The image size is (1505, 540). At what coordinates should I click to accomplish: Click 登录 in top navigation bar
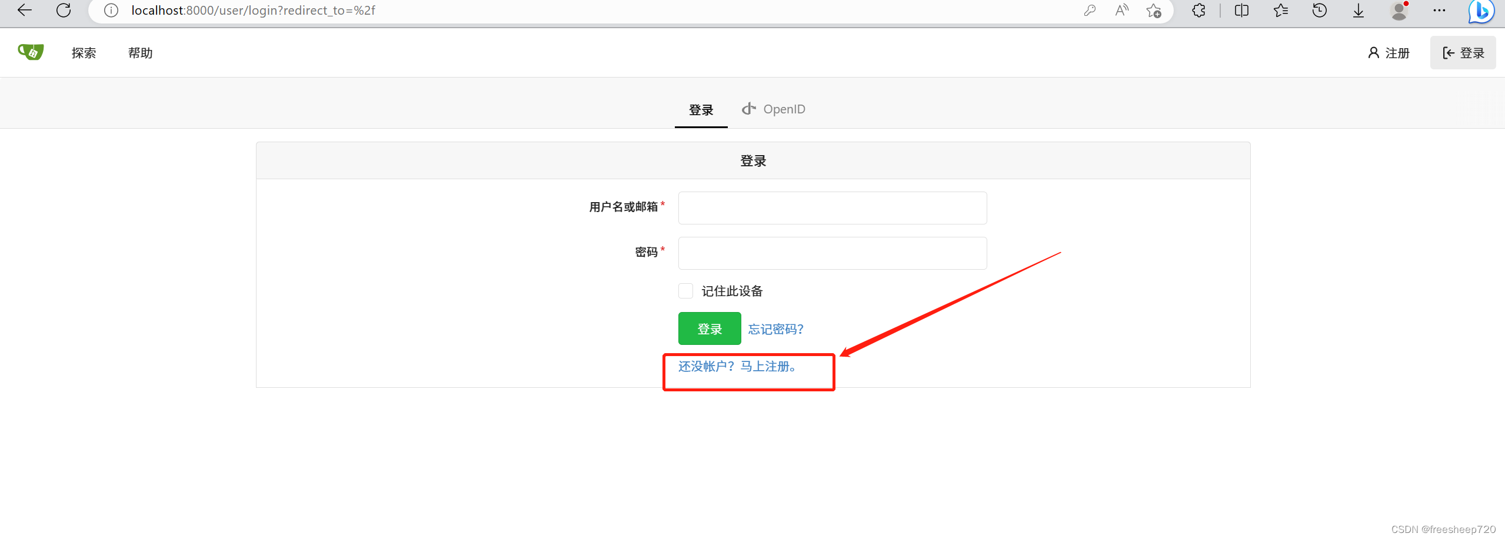point(1463,53)
